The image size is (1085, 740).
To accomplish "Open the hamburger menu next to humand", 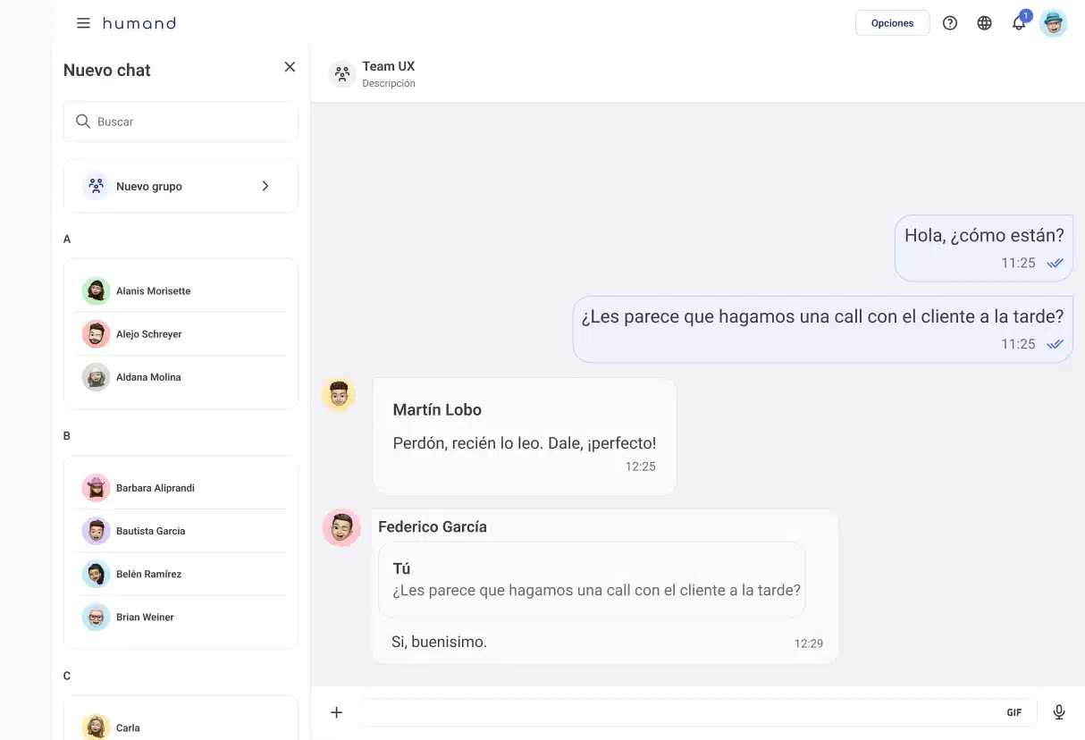I will [x=83, y=23].
